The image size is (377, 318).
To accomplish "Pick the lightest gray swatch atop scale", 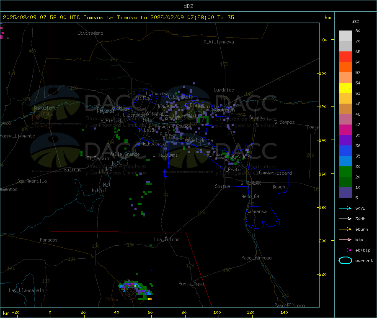I will (x=345, y=36).
